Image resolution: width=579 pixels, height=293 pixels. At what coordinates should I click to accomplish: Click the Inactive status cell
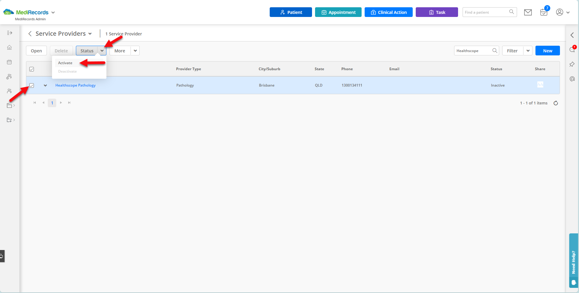click(x=498, y=85)
